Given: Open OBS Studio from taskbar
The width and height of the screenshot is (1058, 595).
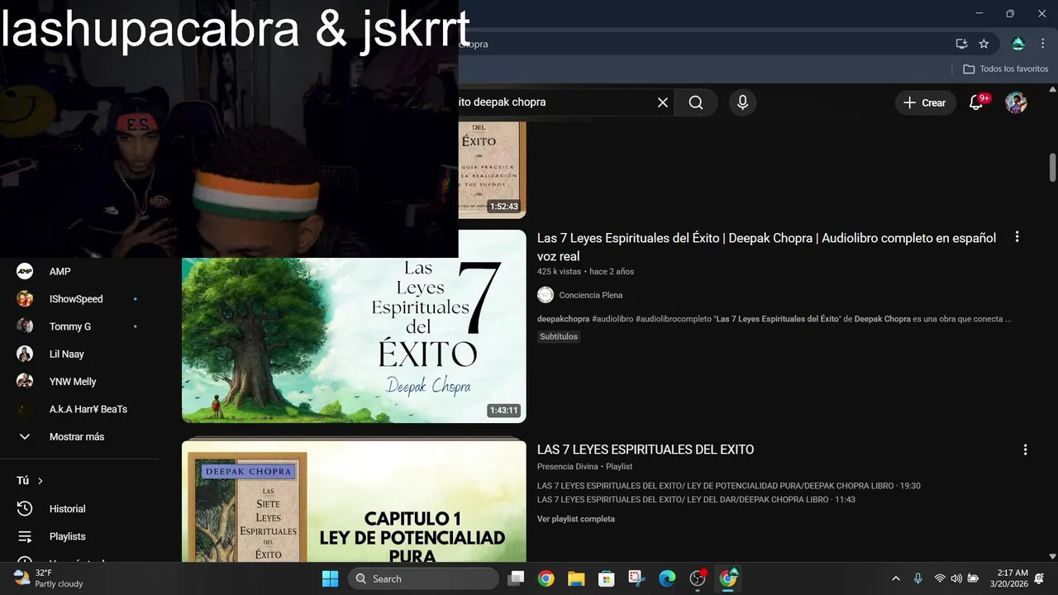Looking at the screenshot, I should 698,578.
